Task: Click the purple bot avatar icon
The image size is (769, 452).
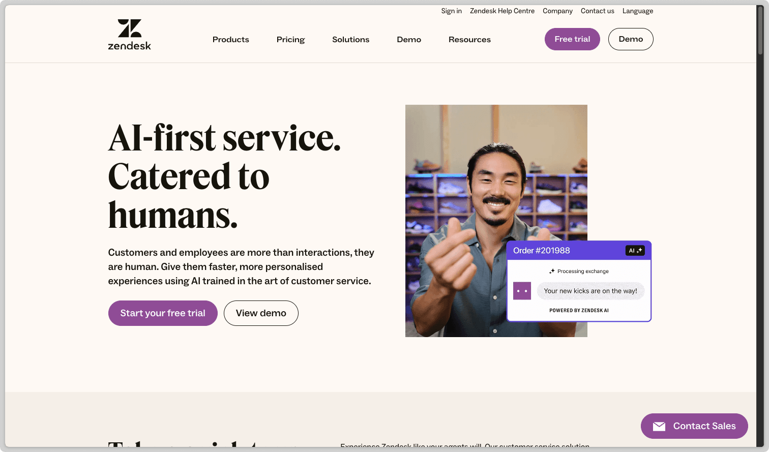Action: click(522, 291)
